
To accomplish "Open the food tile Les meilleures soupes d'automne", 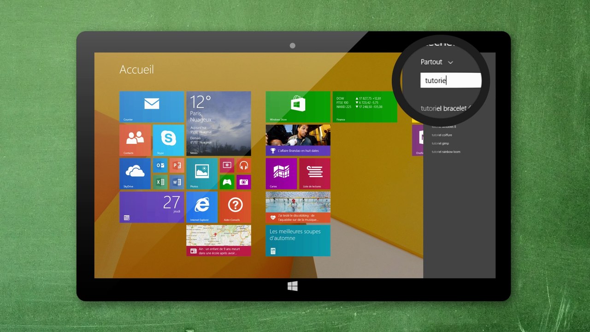I will click(x=298, y=240).
